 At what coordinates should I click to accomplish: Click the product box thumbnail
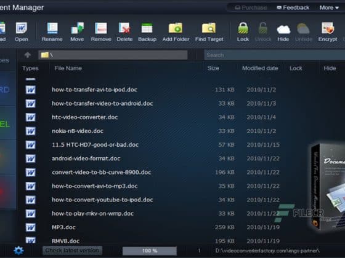(x=328, y=187)
